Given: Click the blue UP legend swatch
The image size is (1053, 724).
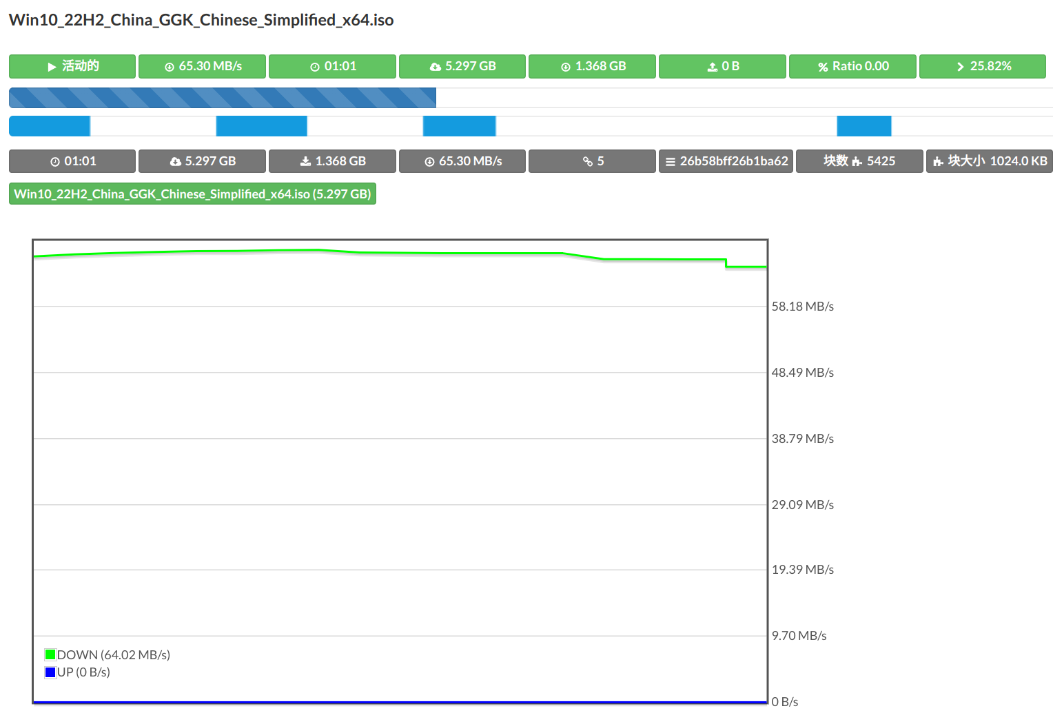Looking at the screenshot, I should click(x=50, y=672).
